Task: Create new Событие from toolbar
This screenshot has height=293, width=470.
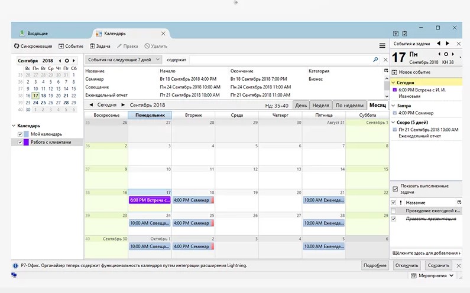Action: [x=71, y=46]
